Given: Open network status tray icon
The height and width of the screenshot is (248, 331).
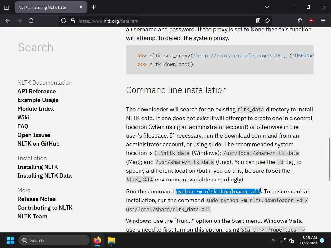Looking at the screenshot, I should click(x=283, y=240).
